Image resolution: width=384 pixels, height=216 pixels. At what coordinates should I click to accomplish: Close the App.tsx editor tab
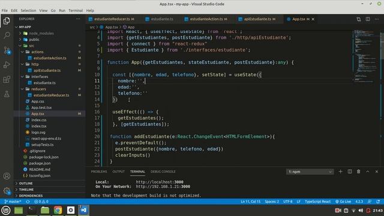[x=313, y=19]
